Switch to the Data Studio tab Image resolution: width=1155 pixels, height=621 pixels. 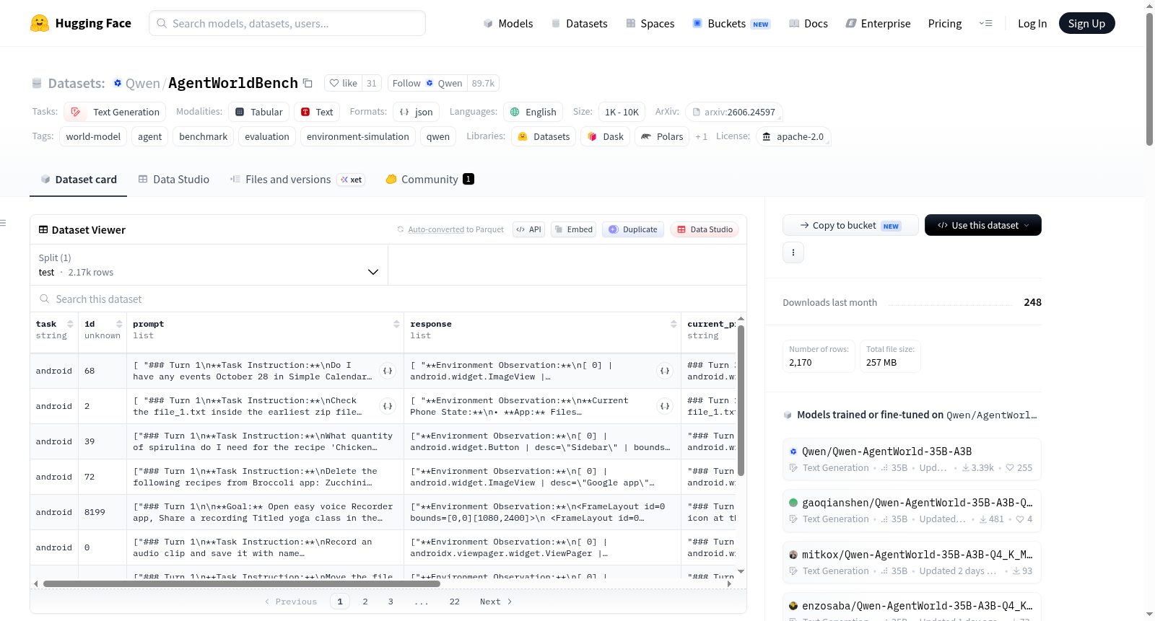pyautogui.click(x=174, y=180)
